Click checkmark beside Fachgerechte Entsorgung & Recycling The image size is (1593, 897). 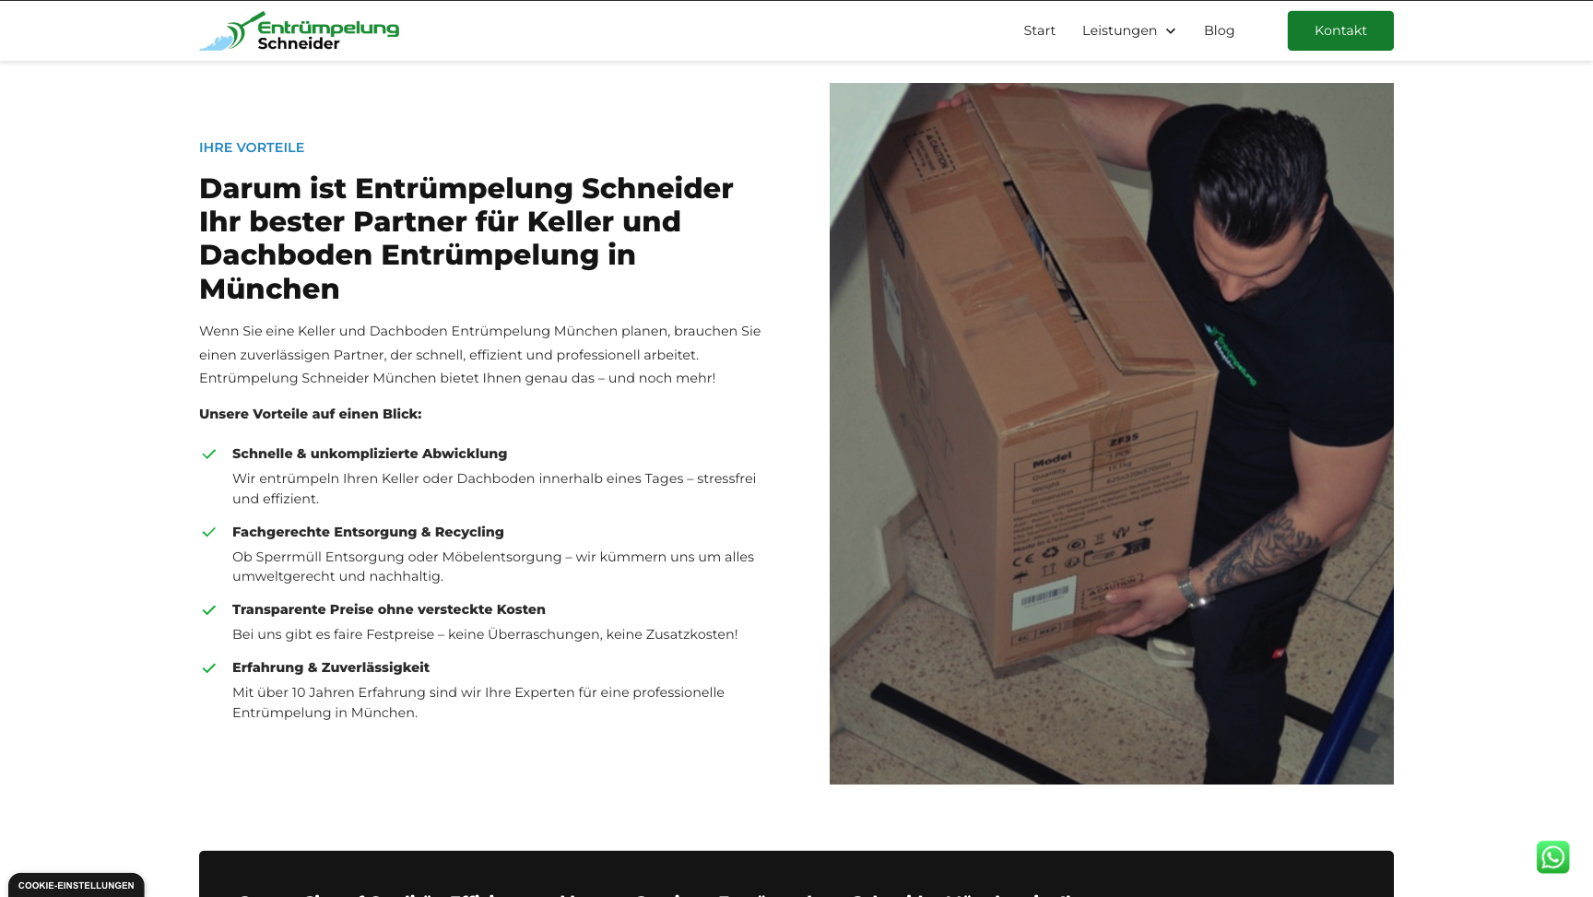point(209,532)
